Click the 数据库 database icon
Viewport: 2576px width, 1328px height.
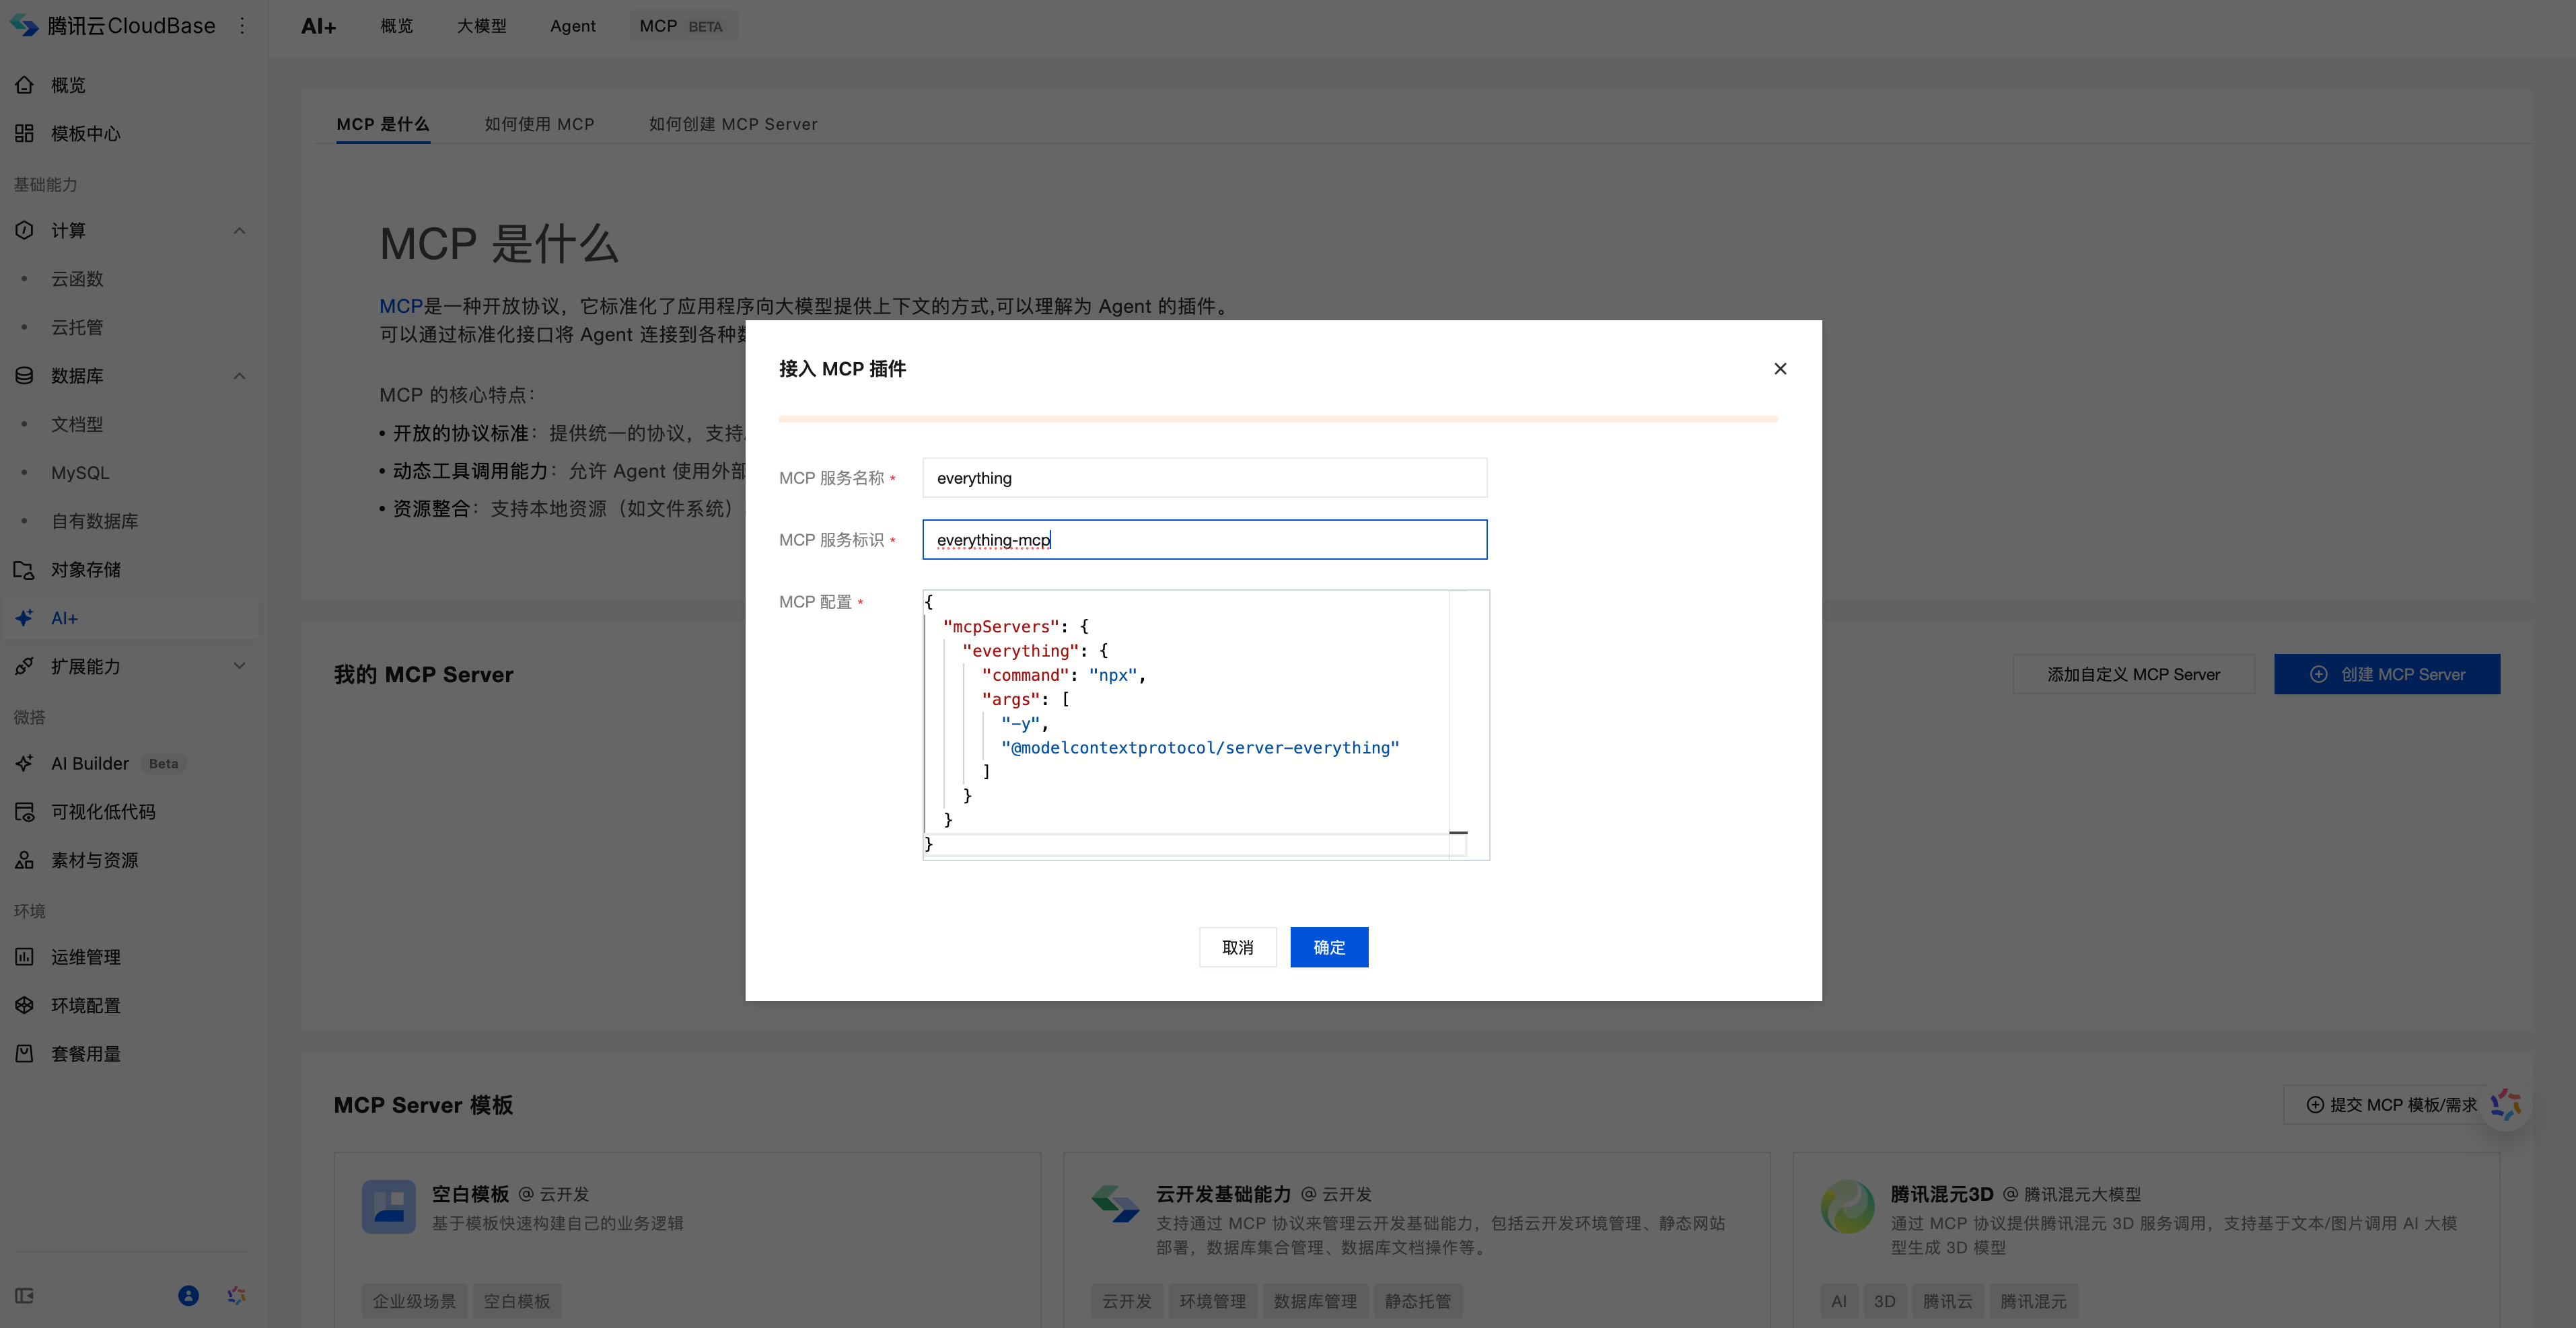pyautogui.click(x=25, y=376)
